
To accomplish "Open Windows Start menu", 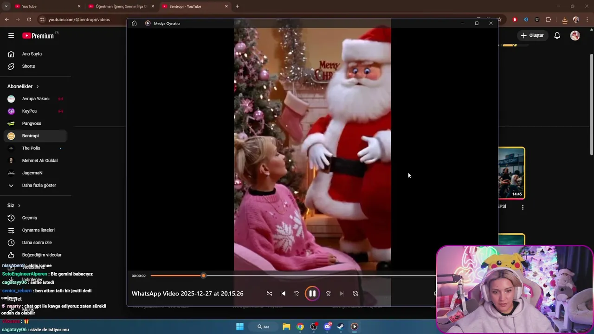I will click(x=240, y=327).
